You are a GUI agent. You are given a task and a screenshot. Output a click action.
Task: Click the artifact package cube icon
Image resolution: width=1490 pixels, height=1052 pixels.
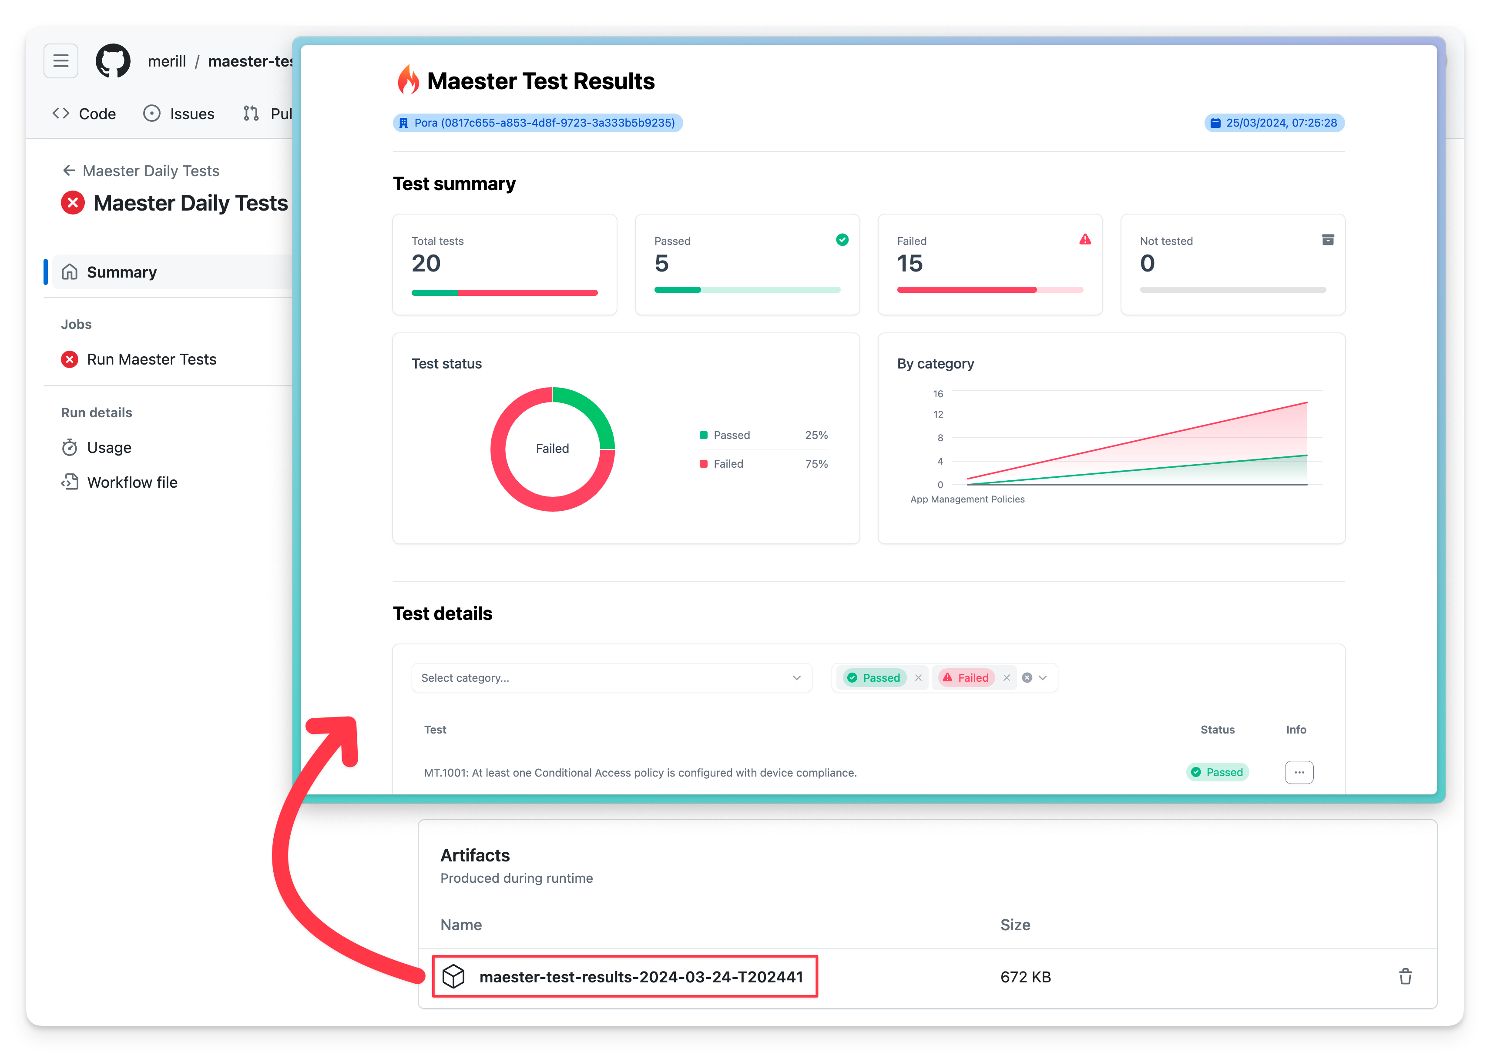pos(453,976)
